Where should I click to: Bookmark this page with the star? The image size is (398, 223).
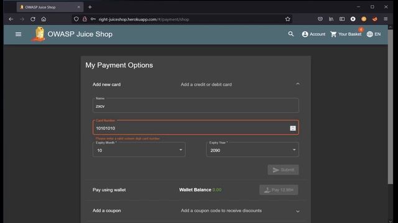coord(287,19)
